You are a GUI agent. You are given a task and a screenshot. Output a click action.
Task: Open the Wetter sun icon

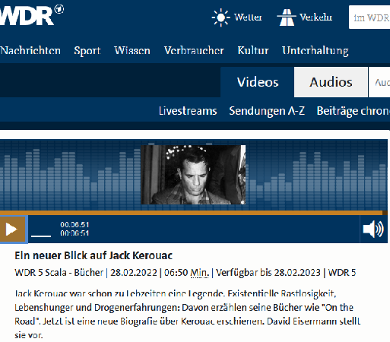pyautogui.click(x=220, y=17)
